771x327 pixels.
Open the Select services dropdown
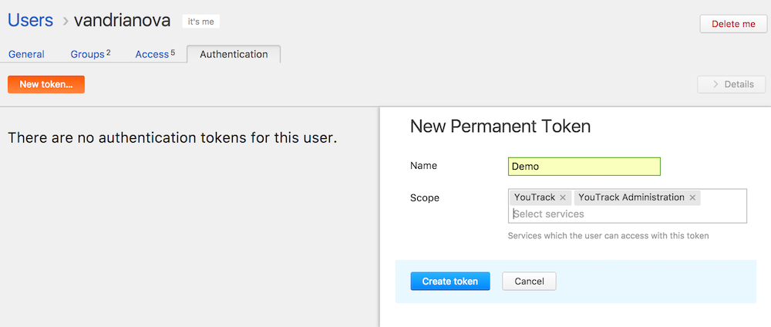click(x=626, y=214)
